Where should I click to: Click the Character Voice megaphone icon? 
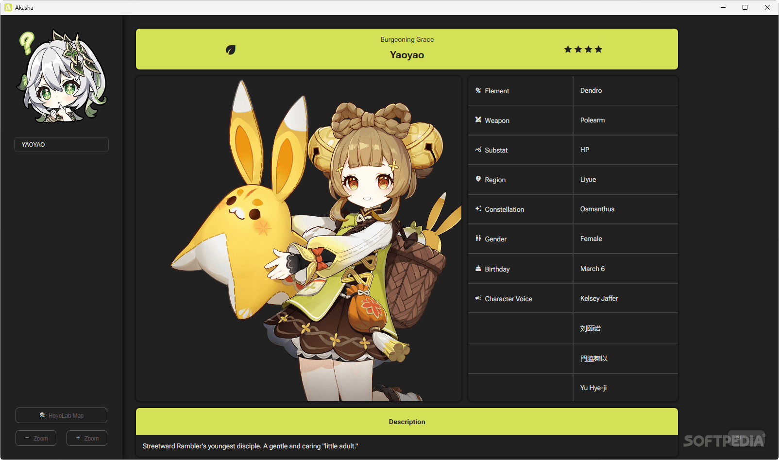click(478, 298)
